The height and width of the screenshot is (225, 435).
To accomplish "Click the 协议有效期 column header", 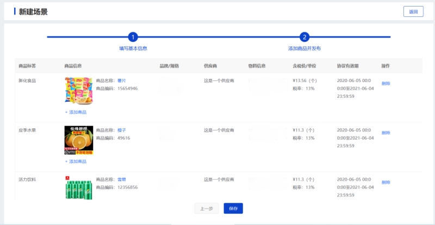I will (347, 66).
